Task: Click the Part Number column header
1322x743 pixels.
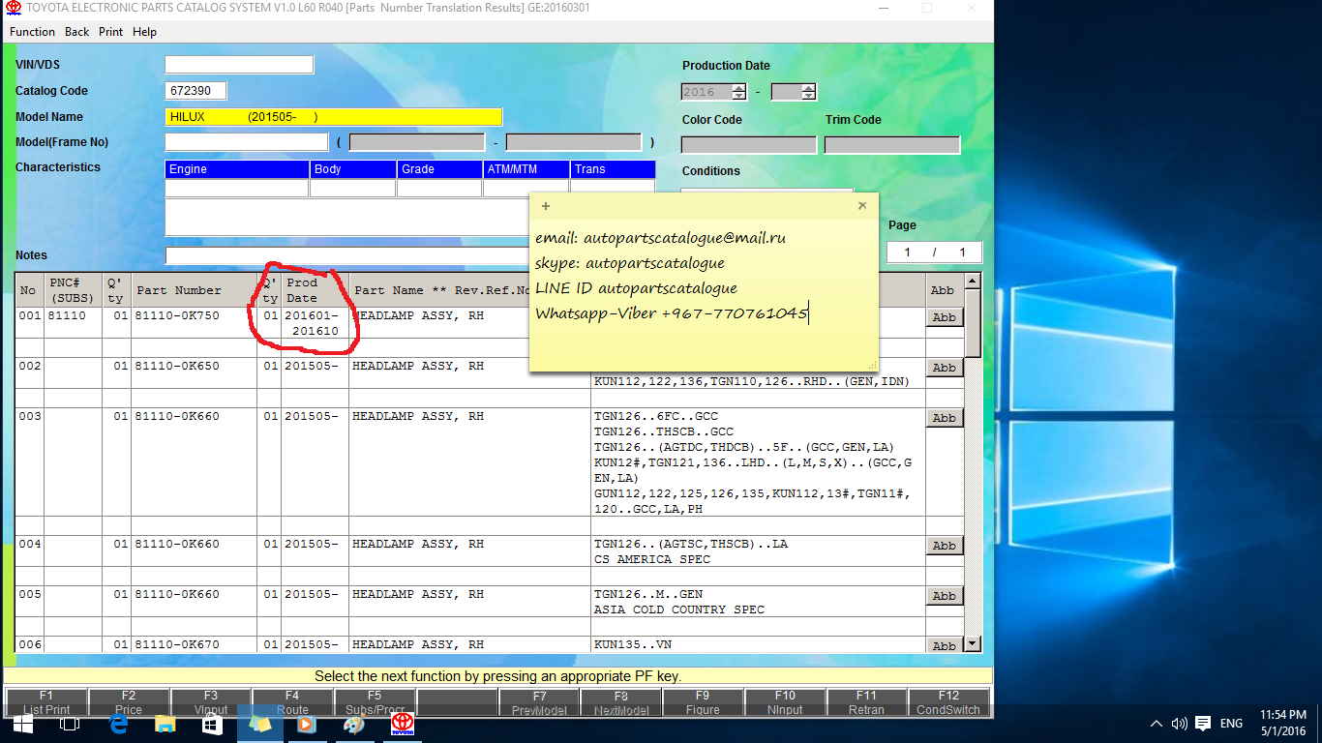Action: (194, 290)
